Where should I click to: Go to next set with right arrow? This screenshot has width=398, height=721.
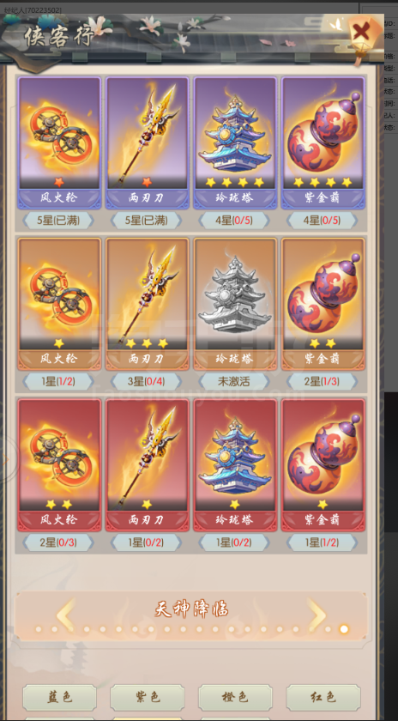(317, 615)
